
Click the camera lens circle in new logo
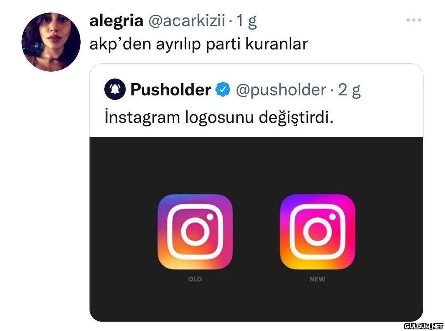pyautogui.click(x=318, y=231)
